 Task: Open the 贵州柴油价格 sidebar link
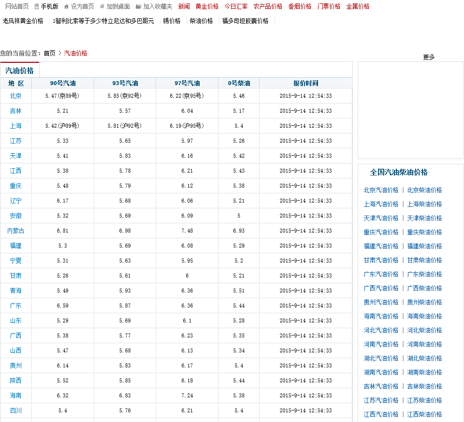click(424, 303)
